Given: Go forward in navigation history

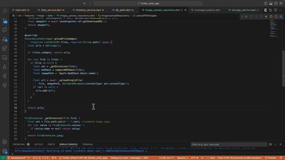Looking at the screenshot, I should point(90,3).
